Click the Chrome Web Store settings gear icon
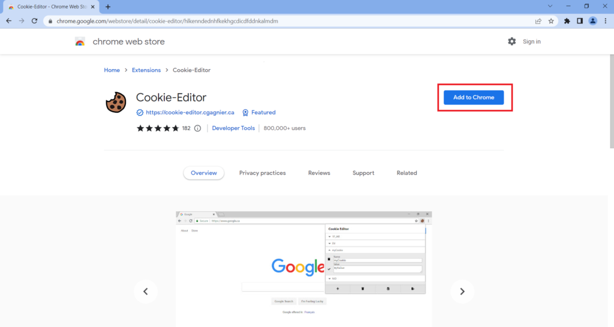Image resolution: width=614 pixels, height=327 pixels. [x=511, y=41]
